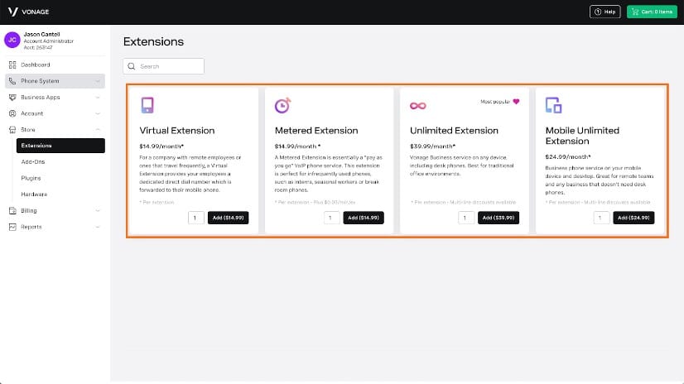Expand the Billing section chevron
Viewport: 684px width, 384px height.
[x=99, y=210]
